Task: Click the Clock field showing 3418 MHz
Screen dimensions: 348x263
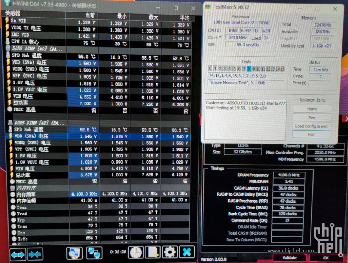Action: coord(238,38)
